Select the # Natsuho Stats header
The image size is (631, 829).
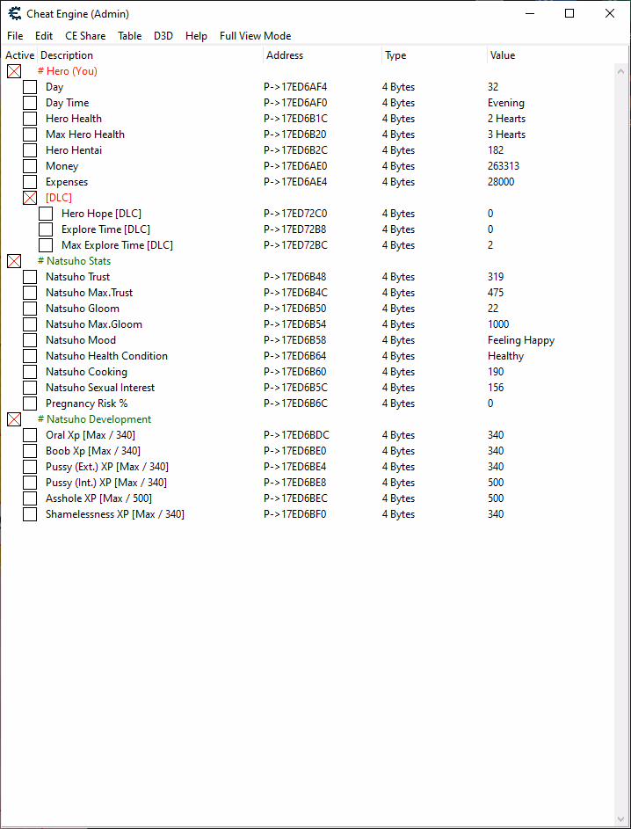pyautogui.click(x=75, y=260)
